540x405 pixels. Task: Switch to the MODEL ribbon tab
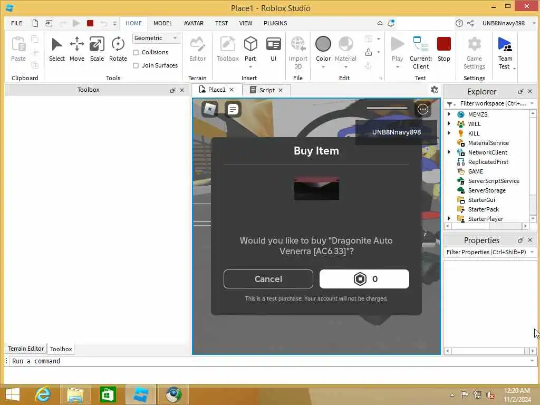pyautogui.click(x=162, y=23)
